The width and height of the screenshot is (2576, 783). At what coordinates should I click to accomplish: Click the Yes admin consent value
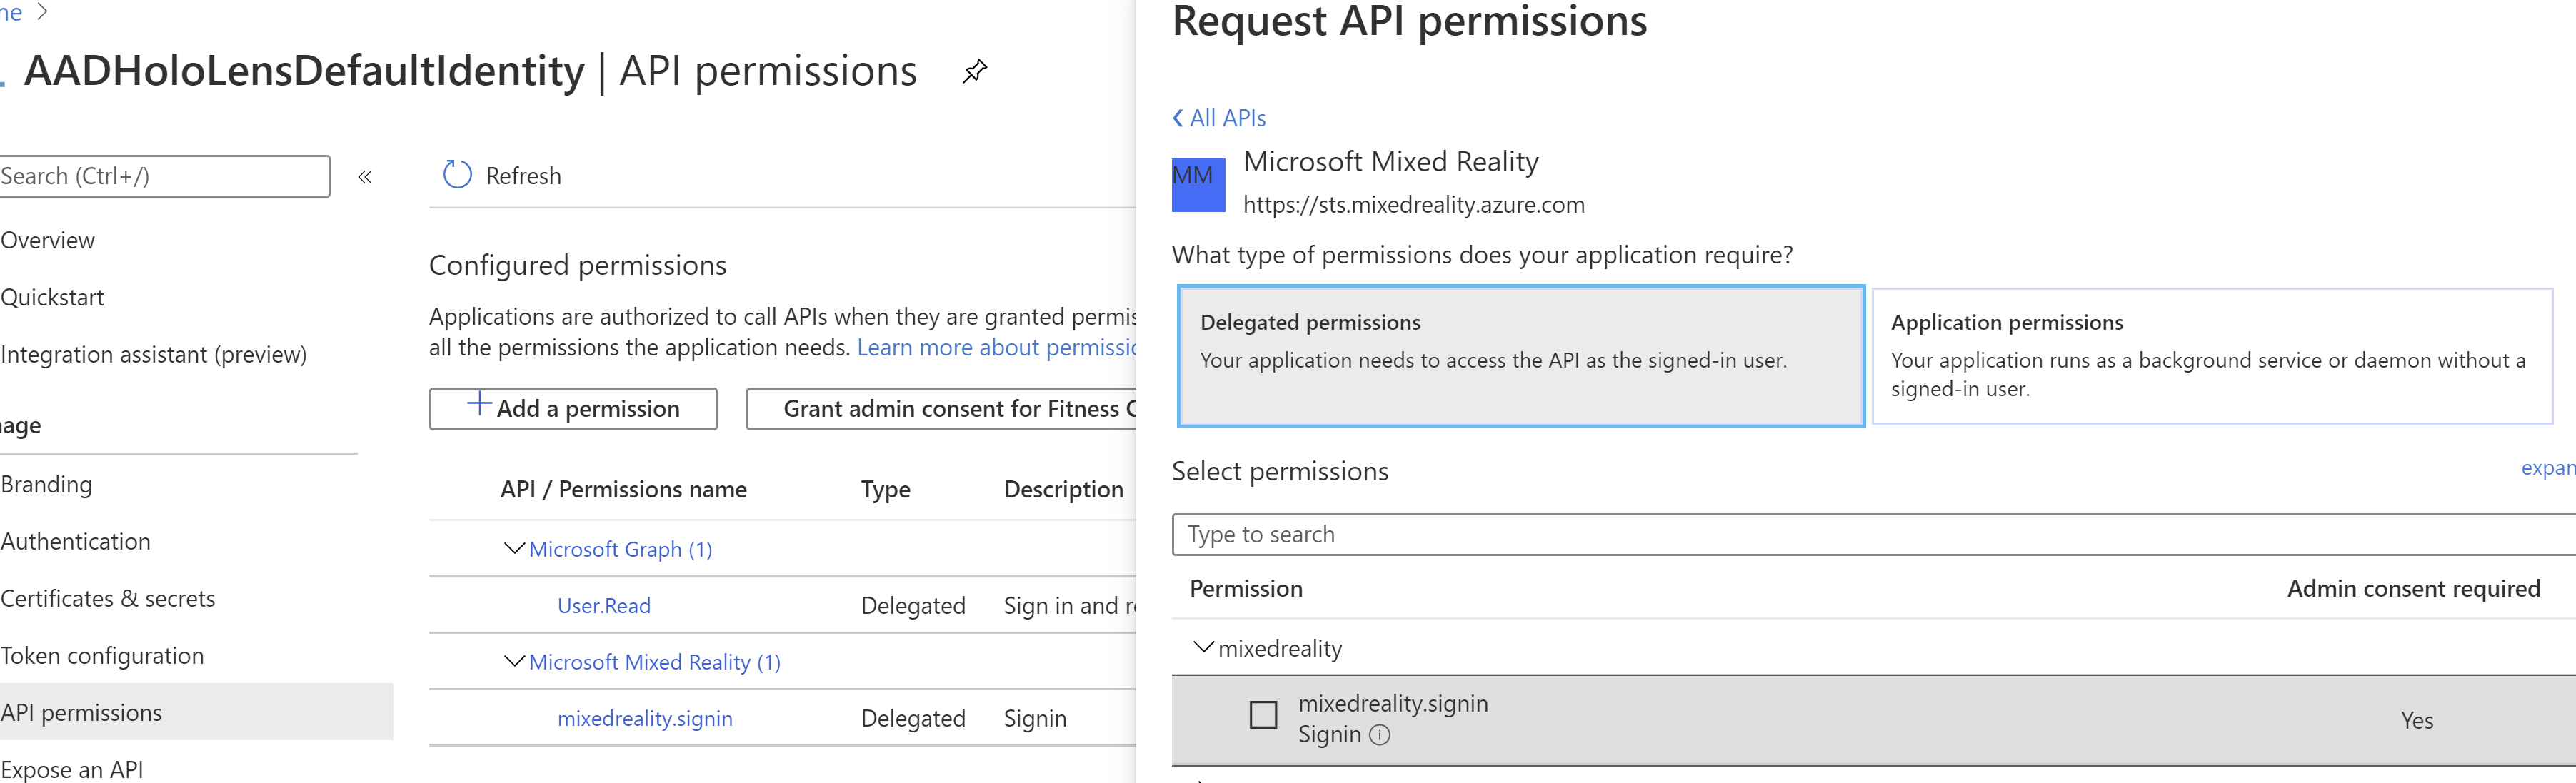pyautogui.click(x=2416, y=720)
